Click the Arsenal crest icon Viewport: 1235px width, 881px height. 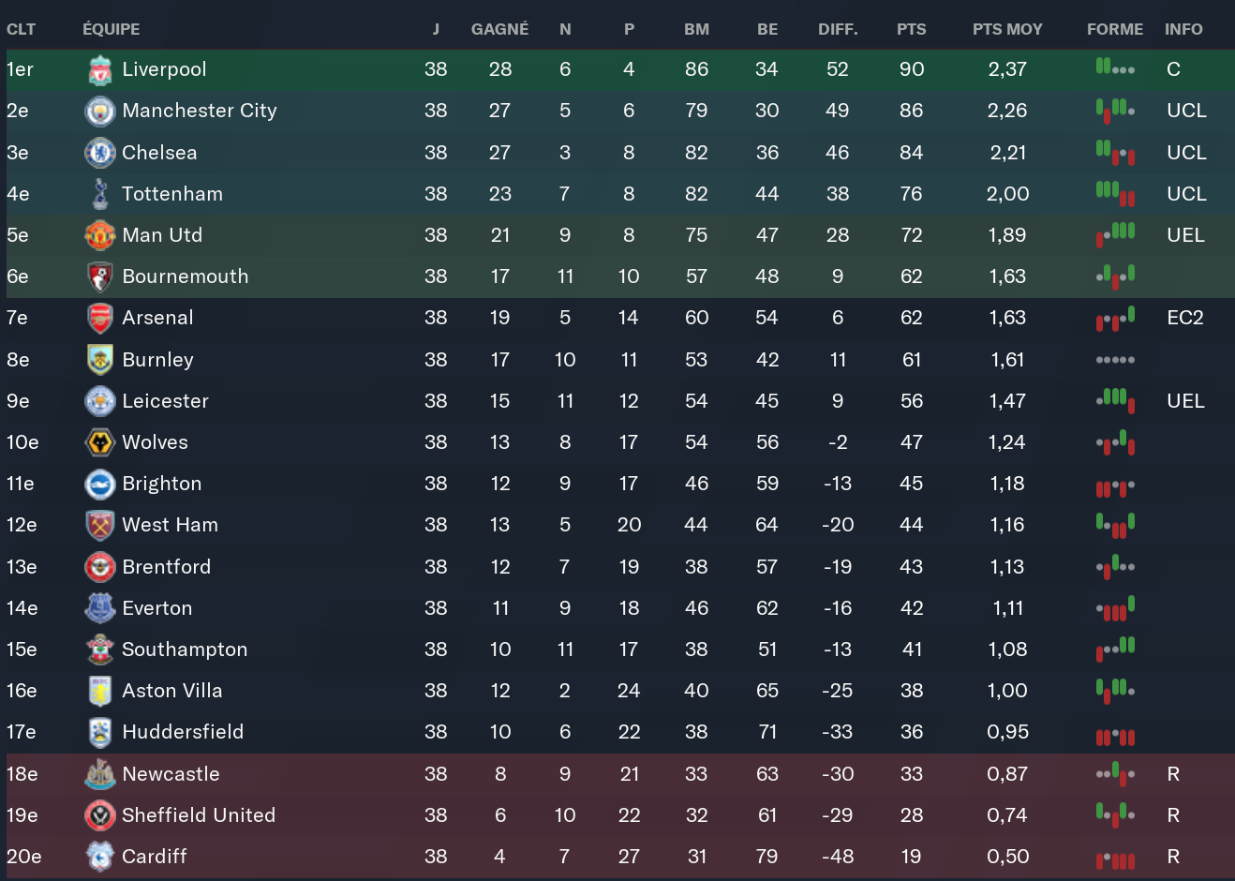click(99, 318)
